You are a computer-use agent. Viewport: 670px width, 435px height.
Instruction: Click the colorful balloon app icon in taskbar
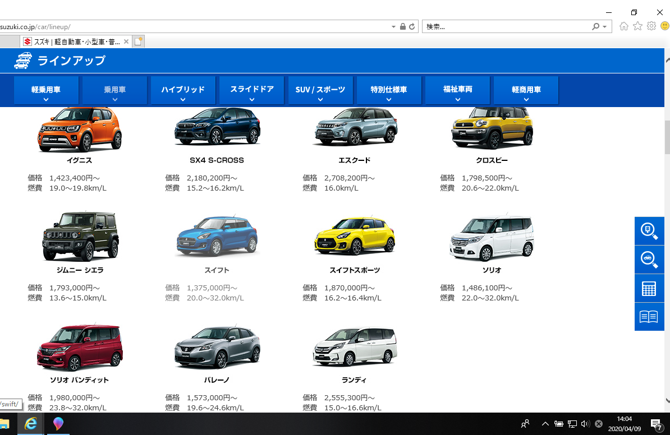click(58, 423)
